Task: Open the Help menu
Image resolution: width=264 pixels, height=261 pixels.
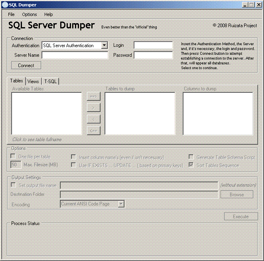Action: tap(49, 14)
